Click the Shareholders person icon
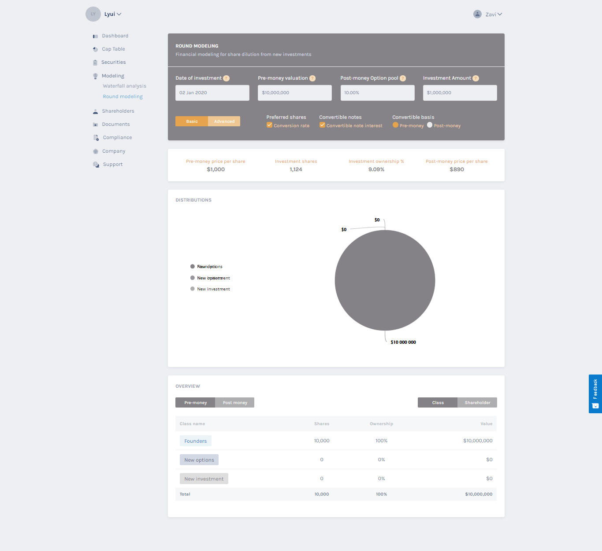602x551 pixels. coord(95,111)
